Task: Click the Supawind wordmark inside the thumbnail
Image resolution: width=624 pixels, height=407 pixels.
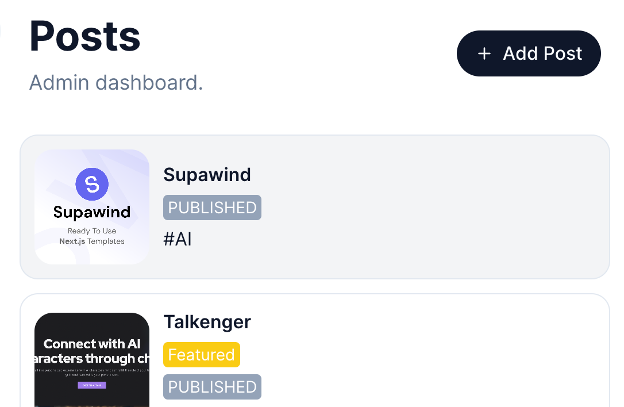Action: coord(92,212)
